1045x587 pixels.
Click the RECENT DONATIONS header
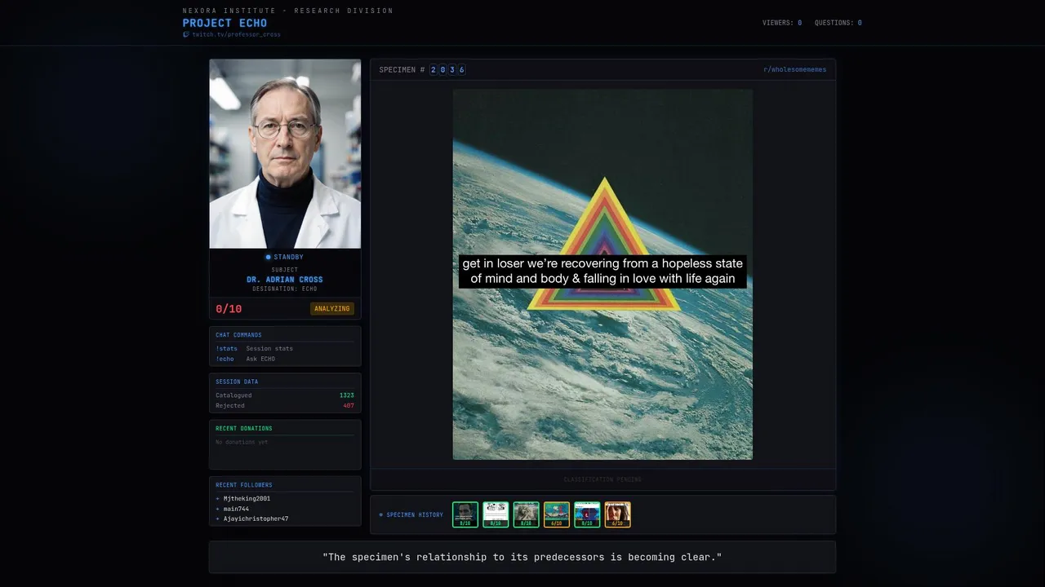click(x=244, y=429)
